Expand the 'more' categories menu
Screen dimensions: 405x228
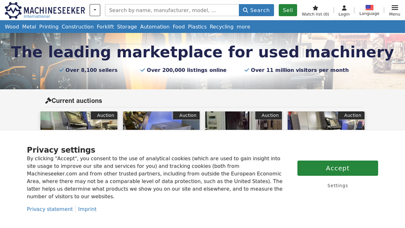[244, 27]
